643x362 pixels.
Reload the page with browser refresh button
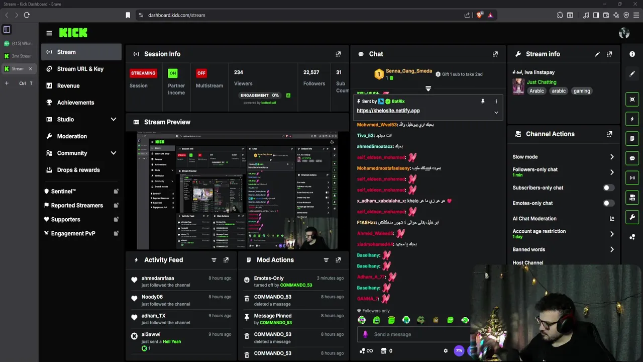click(27, 15)
